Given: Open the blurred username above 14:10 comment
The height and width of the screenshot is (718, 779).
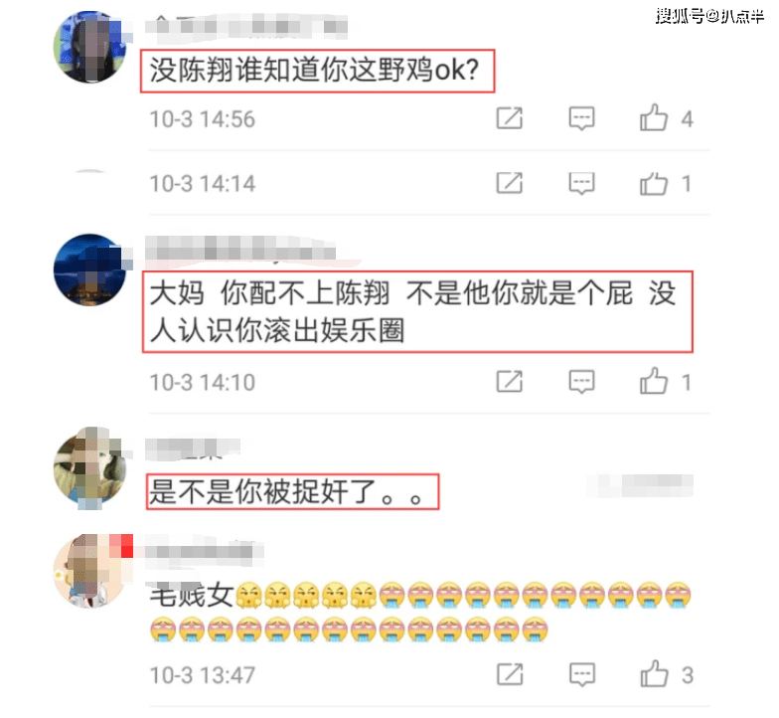Looking at the screenshot, I should [x=240, y=248].
